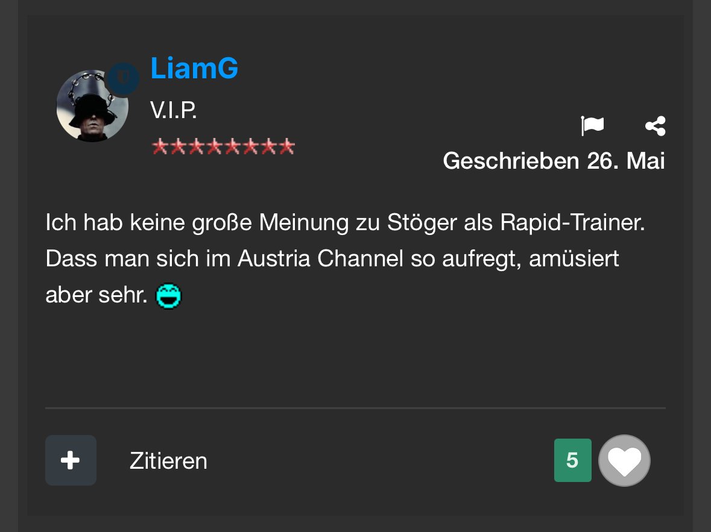
Task: Open LiamG's avatar picture
Action: pos(92,106)
